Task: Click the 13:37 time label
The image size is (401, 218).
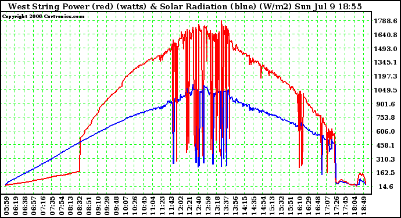Action: click(x=226, y=206)
